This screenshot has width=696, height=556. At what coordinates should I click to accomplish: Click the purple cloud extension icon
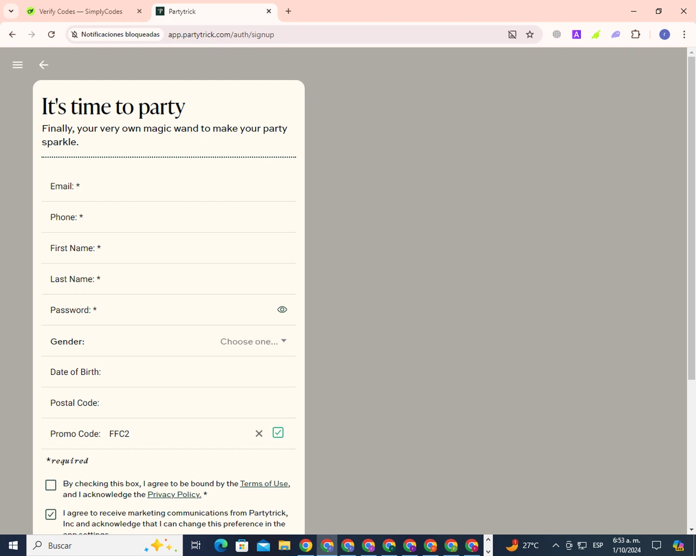(616, 34)
